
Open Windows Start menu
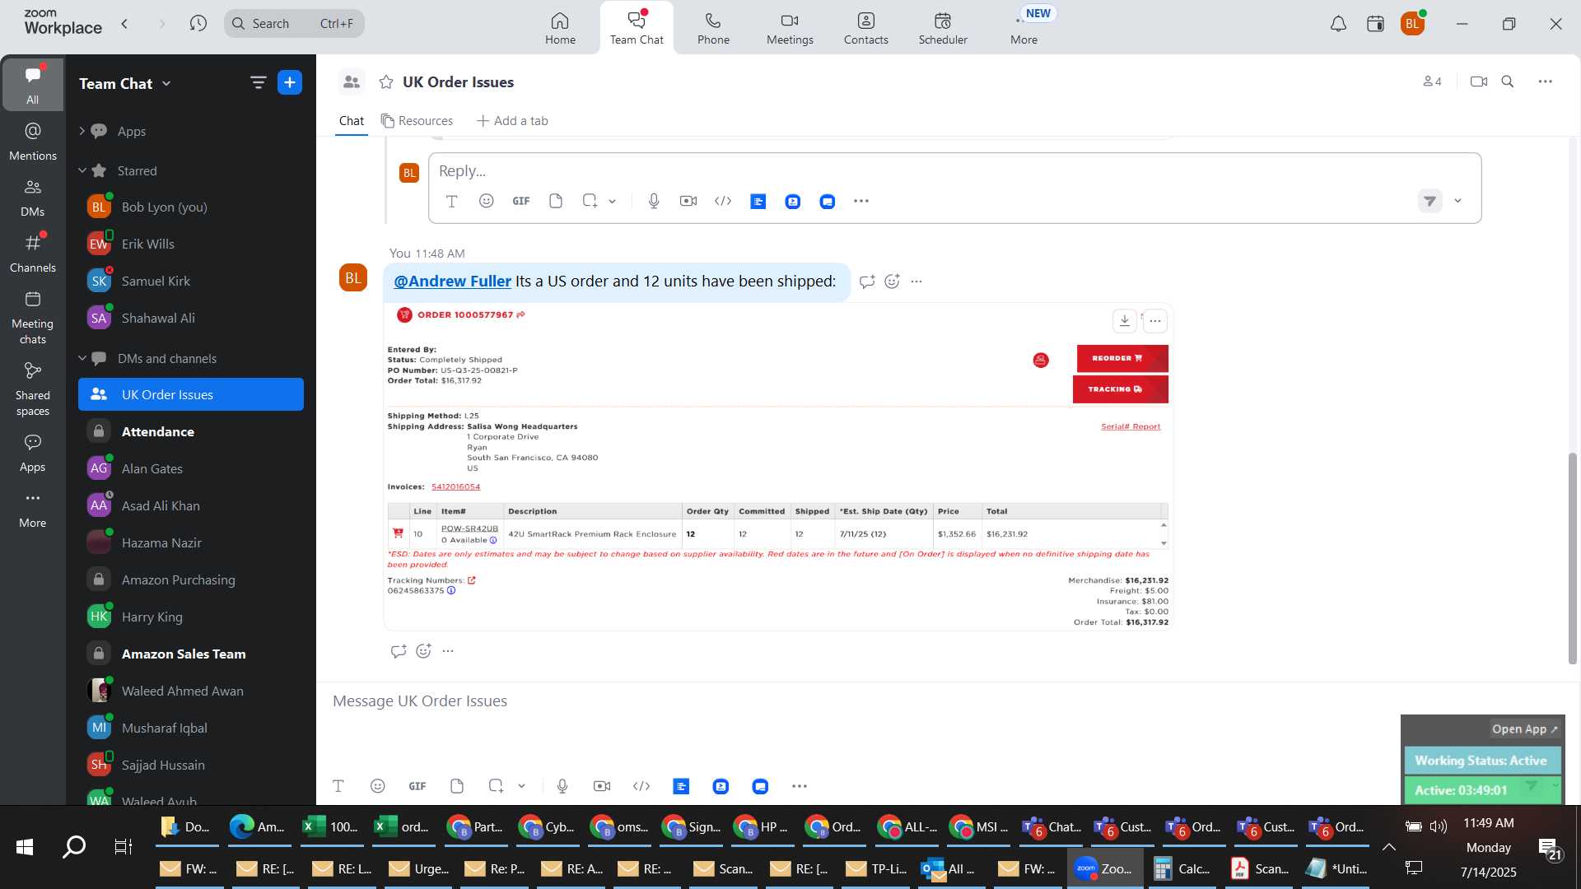[25, 846]
